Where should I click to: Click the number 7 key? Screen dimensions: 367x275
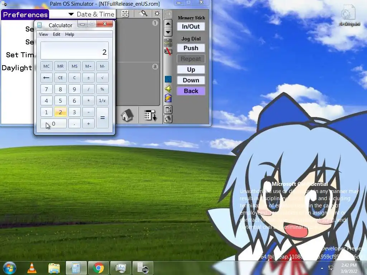pyautogui.click(x=46, y=89)
